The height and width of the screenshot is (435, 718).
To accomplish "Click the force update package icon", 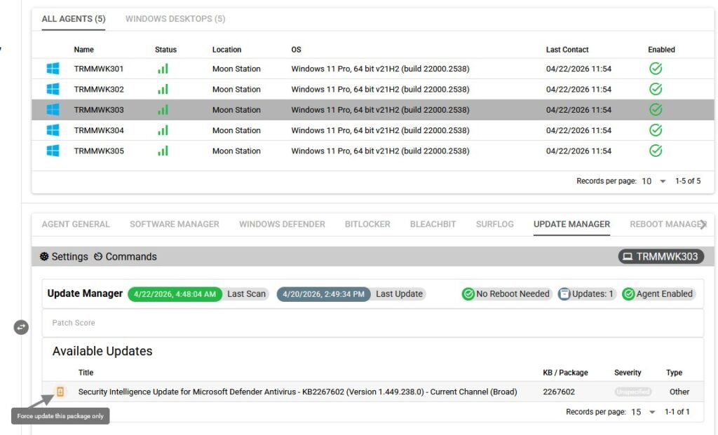I will (60, 392).
